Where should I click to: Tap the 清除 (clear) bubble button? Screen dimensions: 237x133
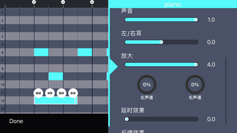pyautogui.click(x=50, y=93)
